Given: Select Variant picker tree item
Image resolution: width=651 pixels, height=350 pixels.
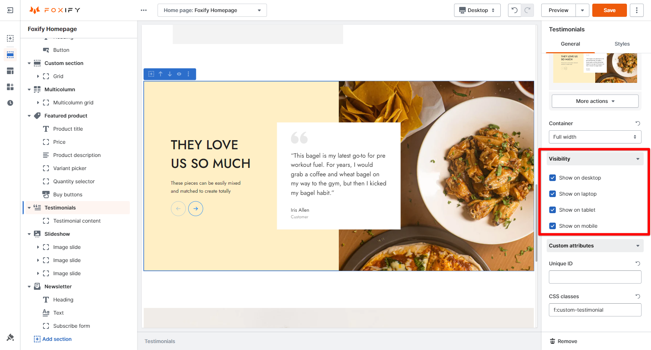Looking at the screenshot, I should (x=70, y=168).
